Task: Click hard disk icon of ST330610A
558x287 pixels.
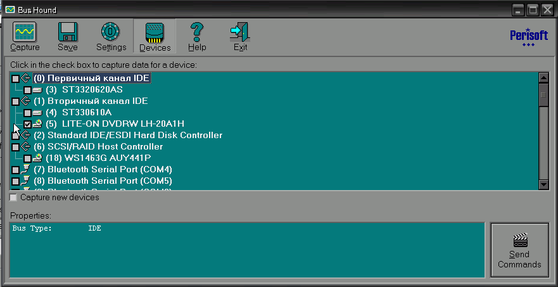Action: [37, 113]
